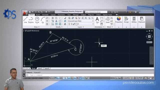Image resolution: width=160 pixels, height=90 pixels.
Task: Click the layer 0 color swatch
Action: pyautogui.click(x=76, y=24)
